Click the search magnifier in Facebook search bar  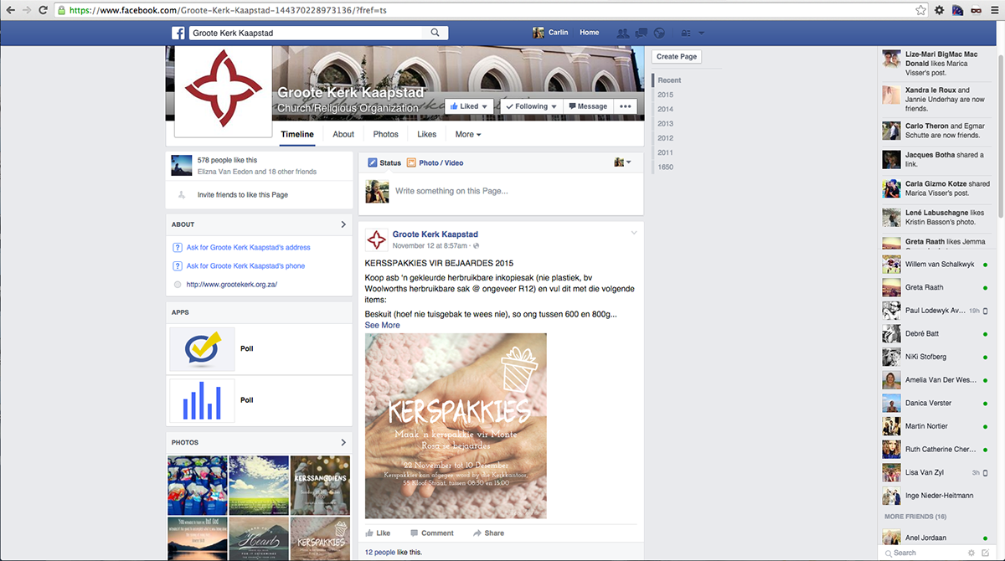(435, 33)
